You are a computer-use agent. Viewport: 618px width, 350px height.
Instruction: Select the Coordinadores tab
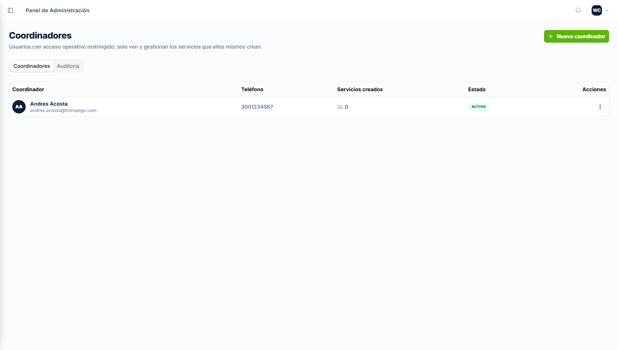point(32,66)
